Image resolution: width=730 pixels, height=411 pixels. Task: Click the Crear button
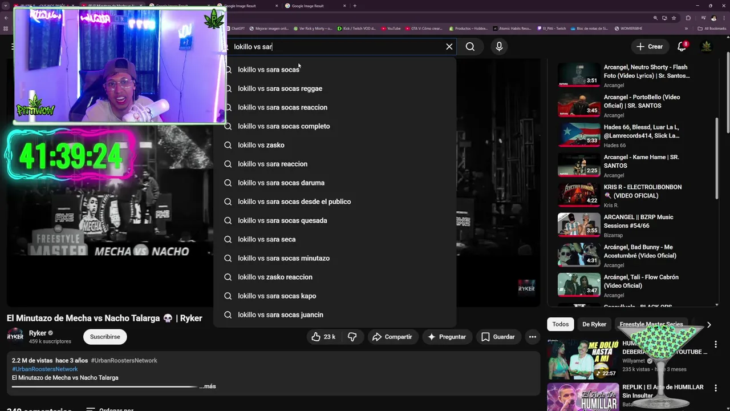coord(650,47)
